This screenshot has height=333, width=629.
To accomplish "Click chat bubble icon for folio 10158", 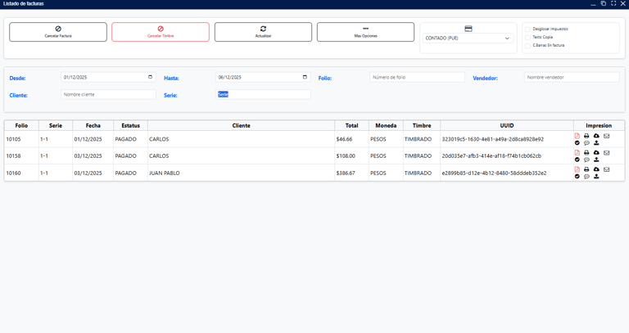I will tap(586, 160).
